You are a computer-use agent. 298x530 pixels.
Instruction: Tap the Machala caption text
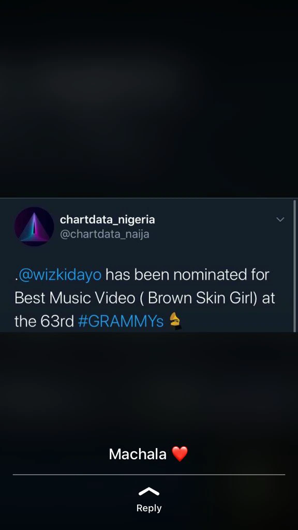click(x=138, y=454)
